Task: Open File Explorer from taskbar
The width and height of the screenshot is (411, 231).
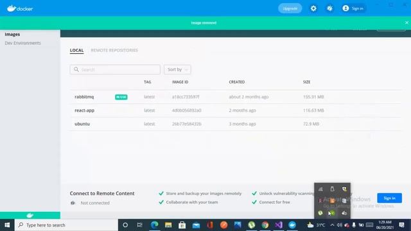Action: [x=168, y=225]
